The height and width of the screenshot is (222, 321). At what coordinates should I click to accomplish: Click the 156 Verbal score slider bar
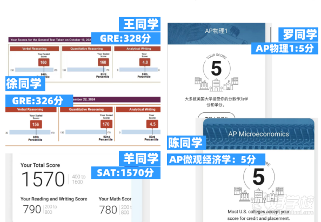[30, 132]
